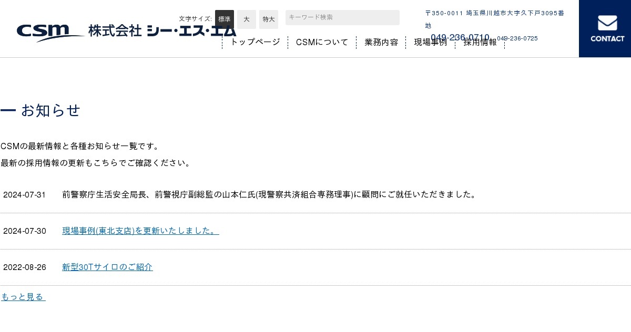Click the CONTACT envelope icon
The width and height of the screenshot is (631, 332).
click(x=607, y=23)
